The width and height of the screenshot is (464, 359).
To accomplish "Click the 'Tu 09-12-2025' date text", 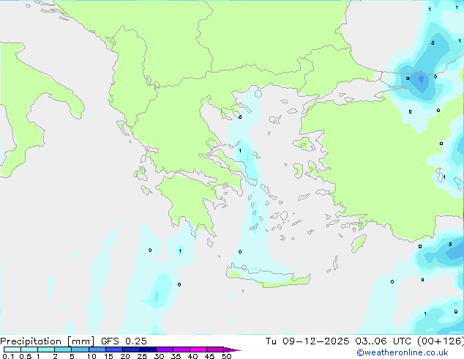I will (x=307, y=341).
